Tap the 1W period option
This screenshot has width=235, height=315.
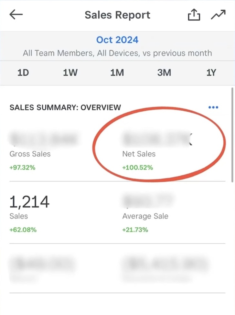tap(70, 73)
